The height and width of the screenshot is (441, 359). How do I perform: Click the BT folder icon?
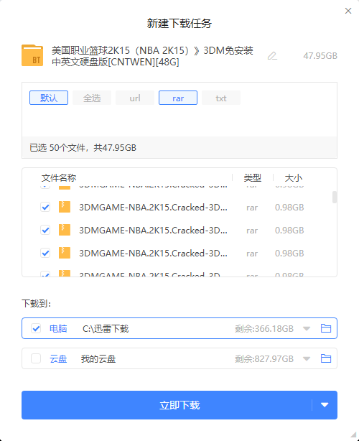point(32,56)
